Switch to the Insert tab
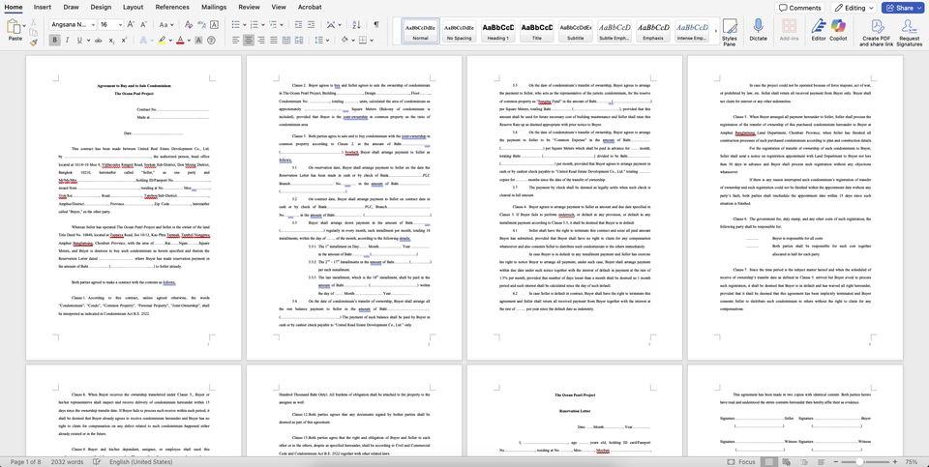Screen dimensions: 929x467 (42, 7)
